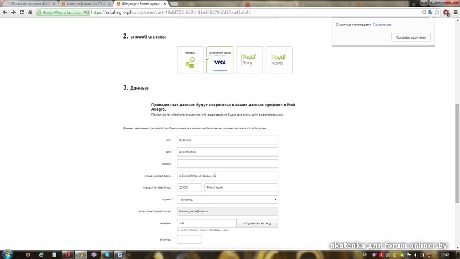Close the 'Аллегро Группа Sp. Z OO' tab
Screen dimensions: 460x259
pyautogui.click(x=109, y=4)
